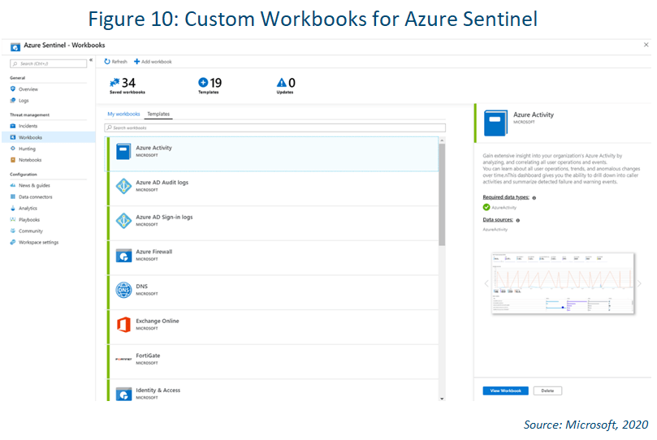Image resolution: width=657 pixels, height=440 pixels.
Task: Click the FortiGate title text
Action: coord(148,356)
